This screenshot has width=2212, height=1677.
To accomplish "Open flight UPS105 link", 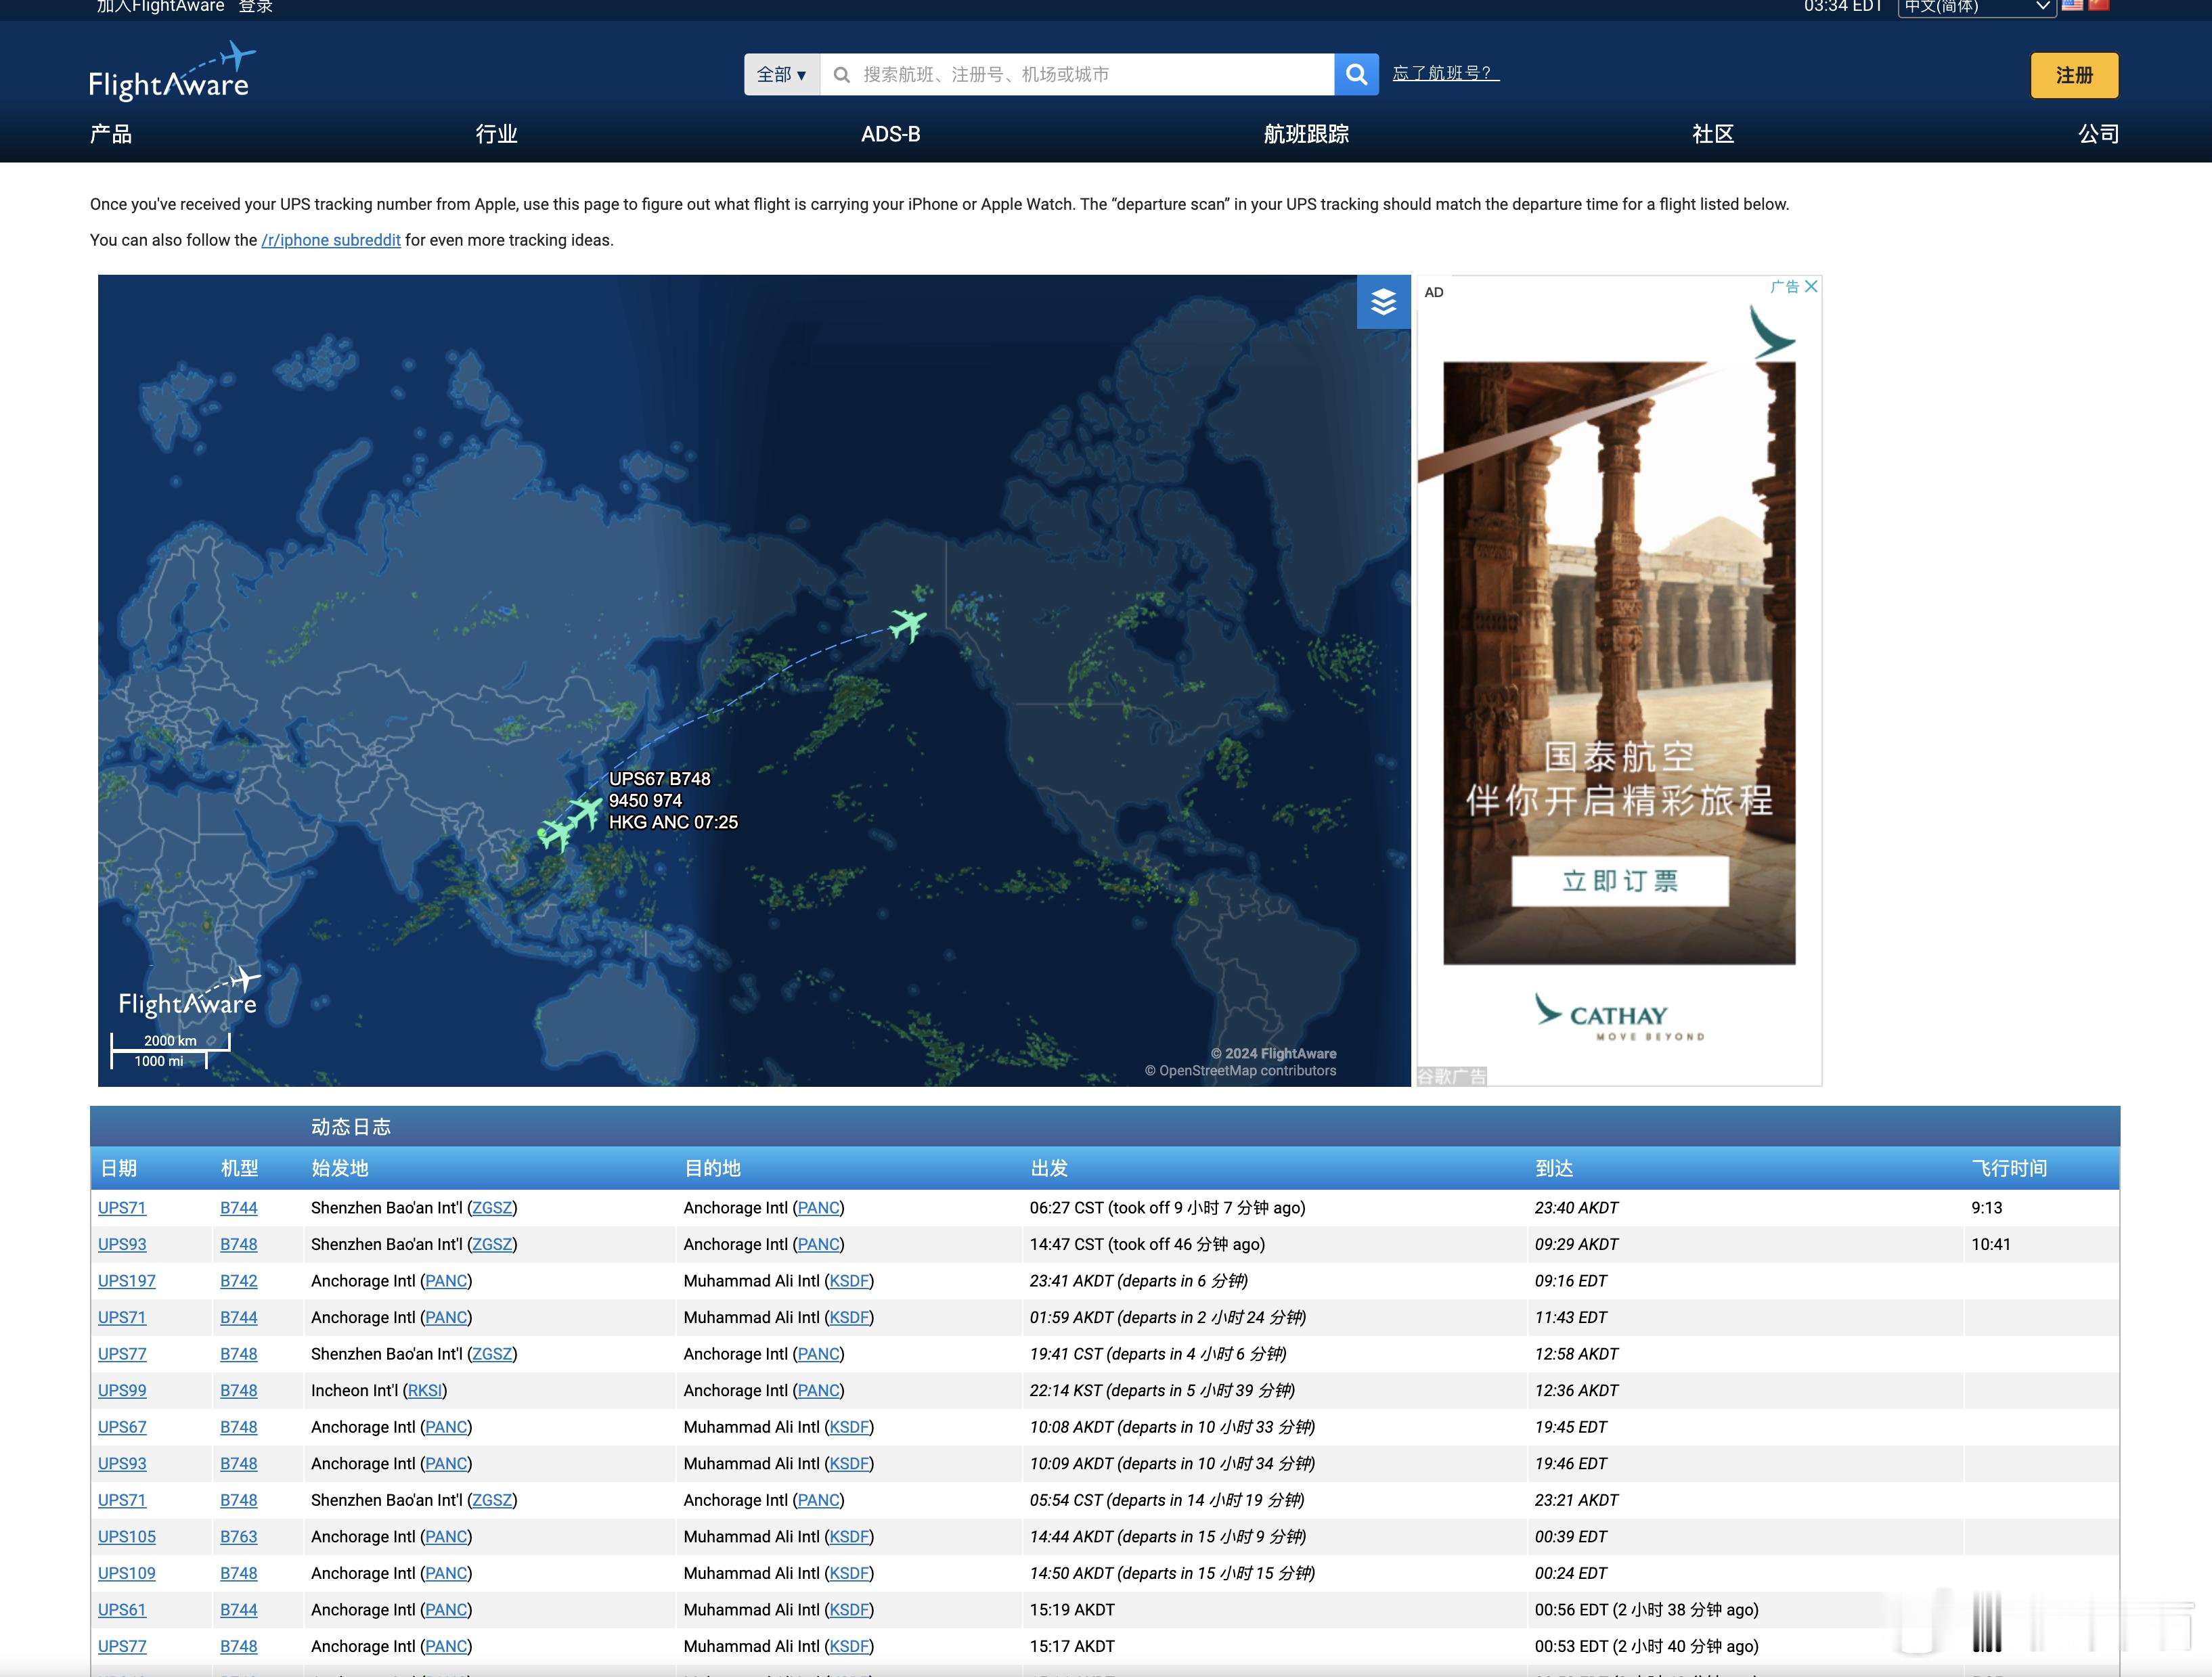I will [127, 1537].
